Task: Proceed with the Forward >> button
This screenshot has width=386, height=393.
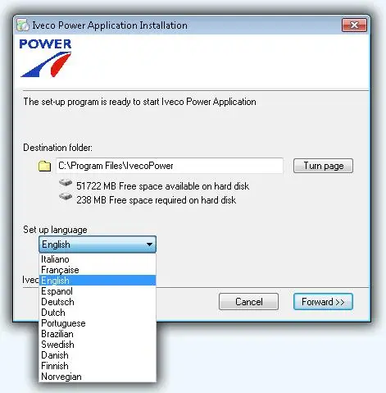Action: click(323, 302)
